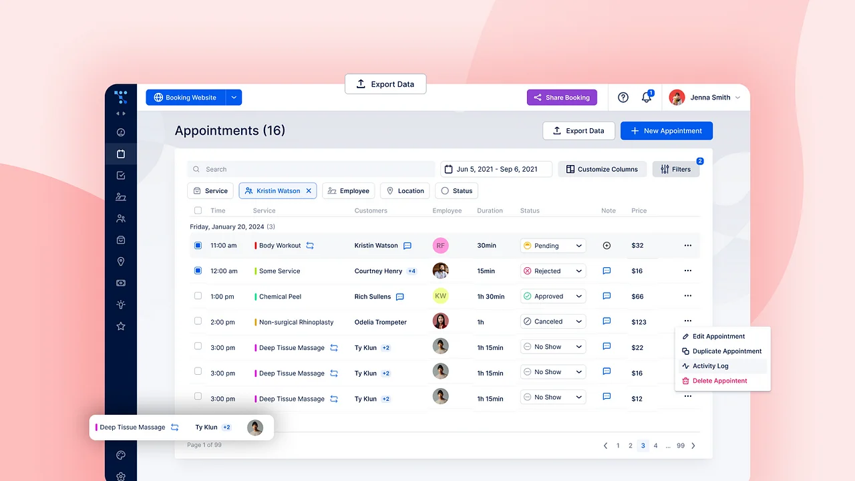Open the Jenna Smith account dropdown
The width and height of the screenshot is (855, 481).
click(706, 97)
